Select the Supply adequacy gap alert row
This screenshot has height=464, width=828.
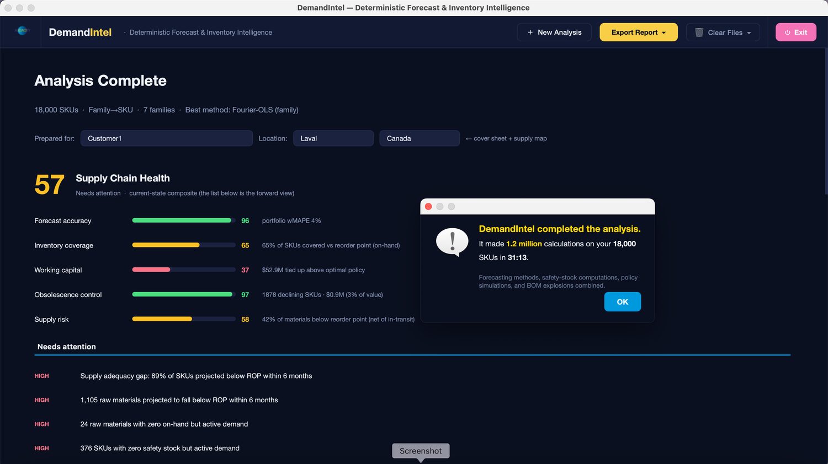(412, 376)
